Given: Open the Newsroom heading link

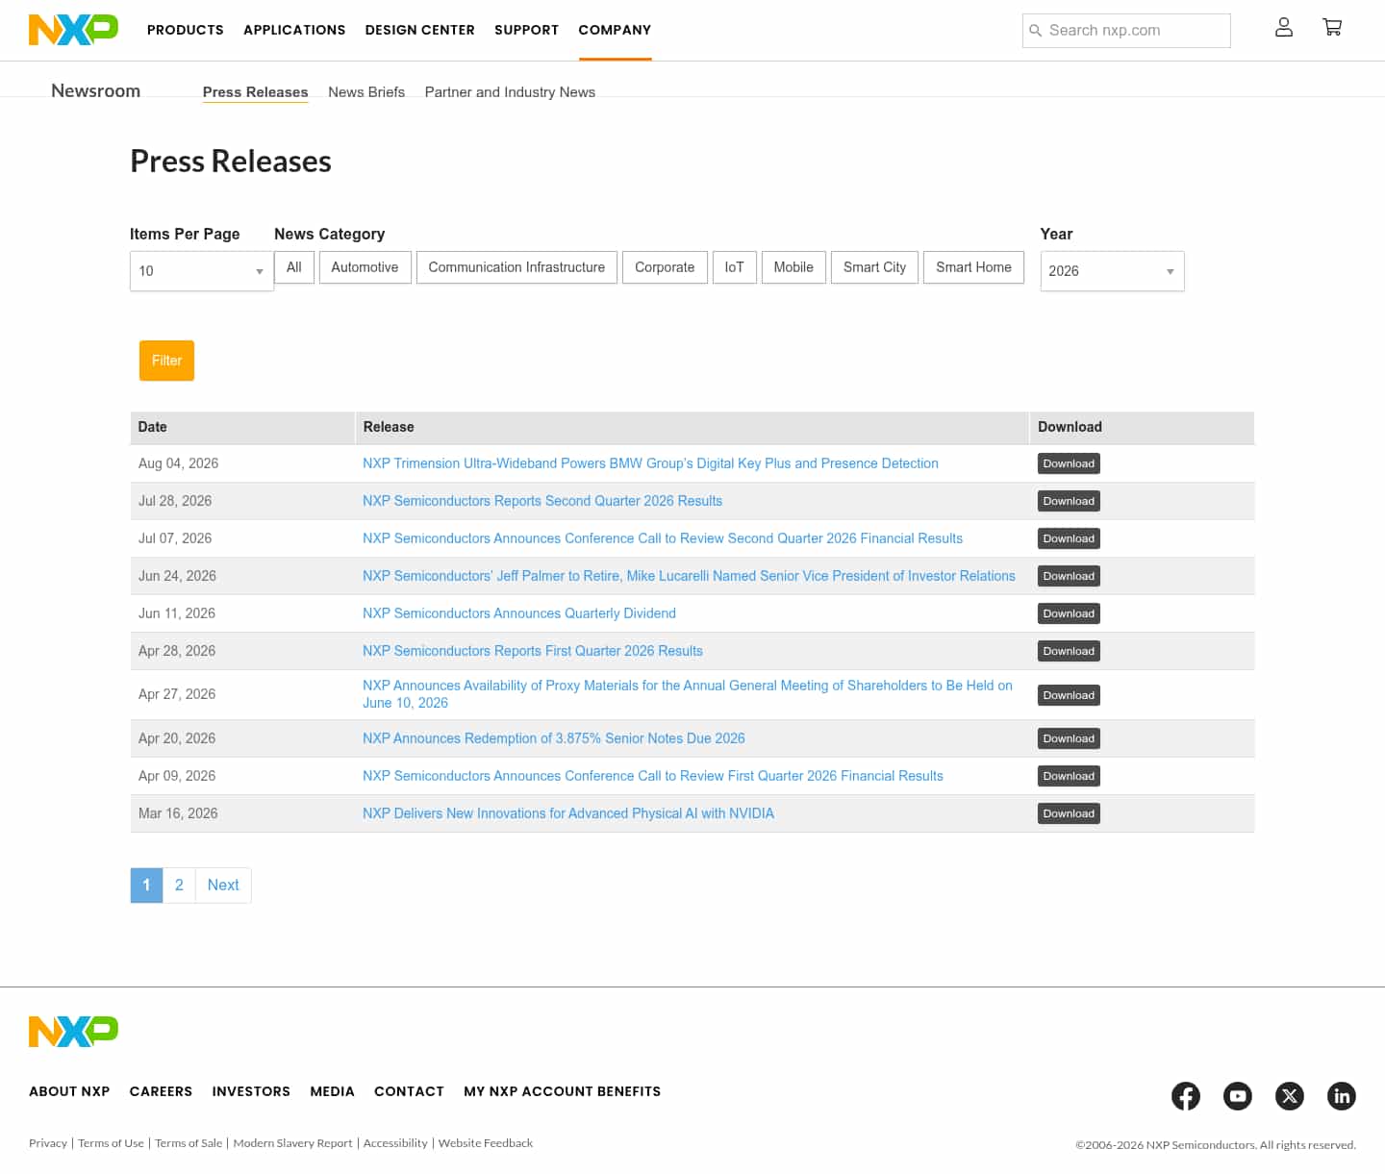Looking at the screenshot, I should click(96, 90).
